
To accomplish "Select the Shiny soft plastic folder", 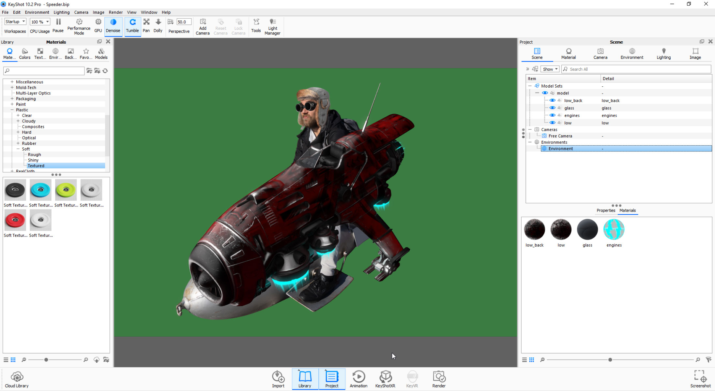I will (x=33, y=160).
